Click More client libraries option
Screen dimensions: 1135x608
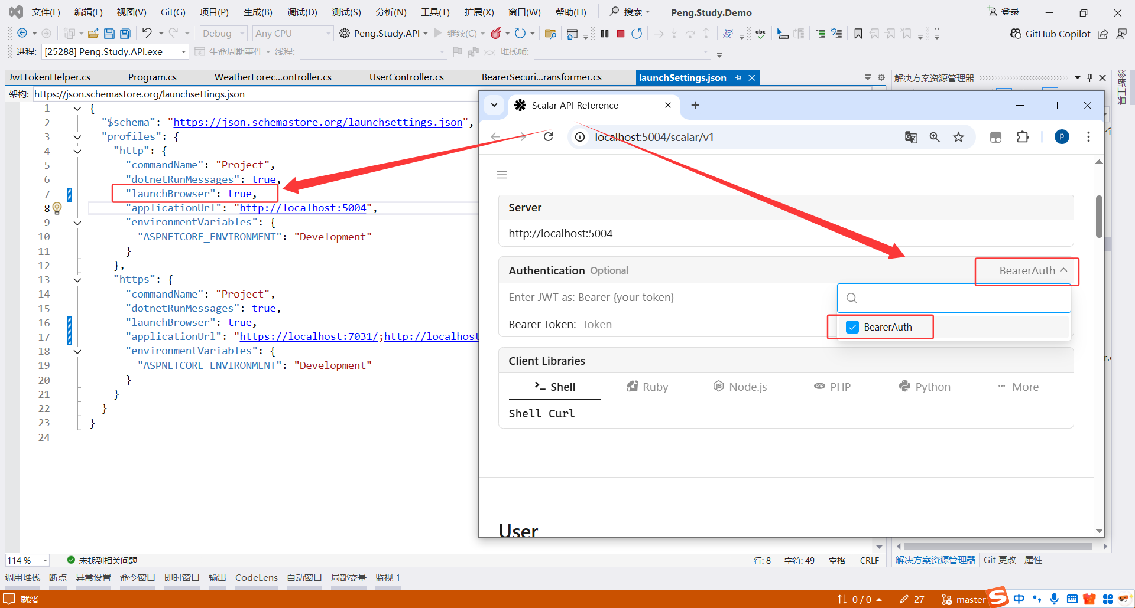(1018, 387)
